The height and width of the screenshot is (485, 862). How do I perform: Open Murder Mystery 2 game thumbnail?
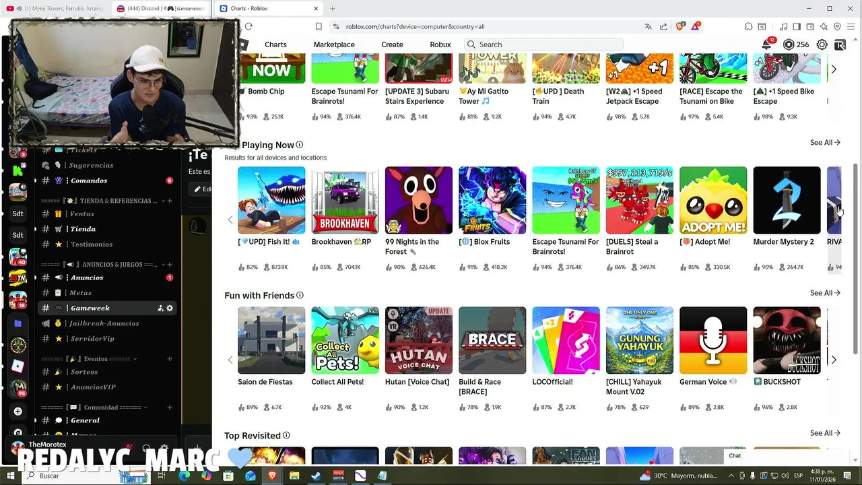coord(787,200)
